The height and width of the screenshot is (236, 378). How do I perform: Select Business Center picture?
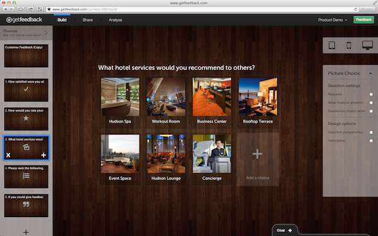click(212, 96)
